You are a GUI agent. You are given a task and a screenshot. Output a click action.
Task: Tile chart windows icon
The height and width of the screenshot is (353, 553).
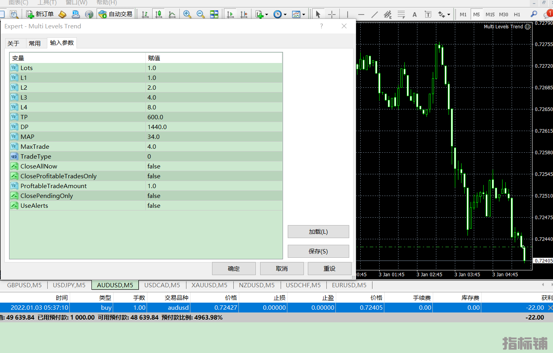pos(214,14)
